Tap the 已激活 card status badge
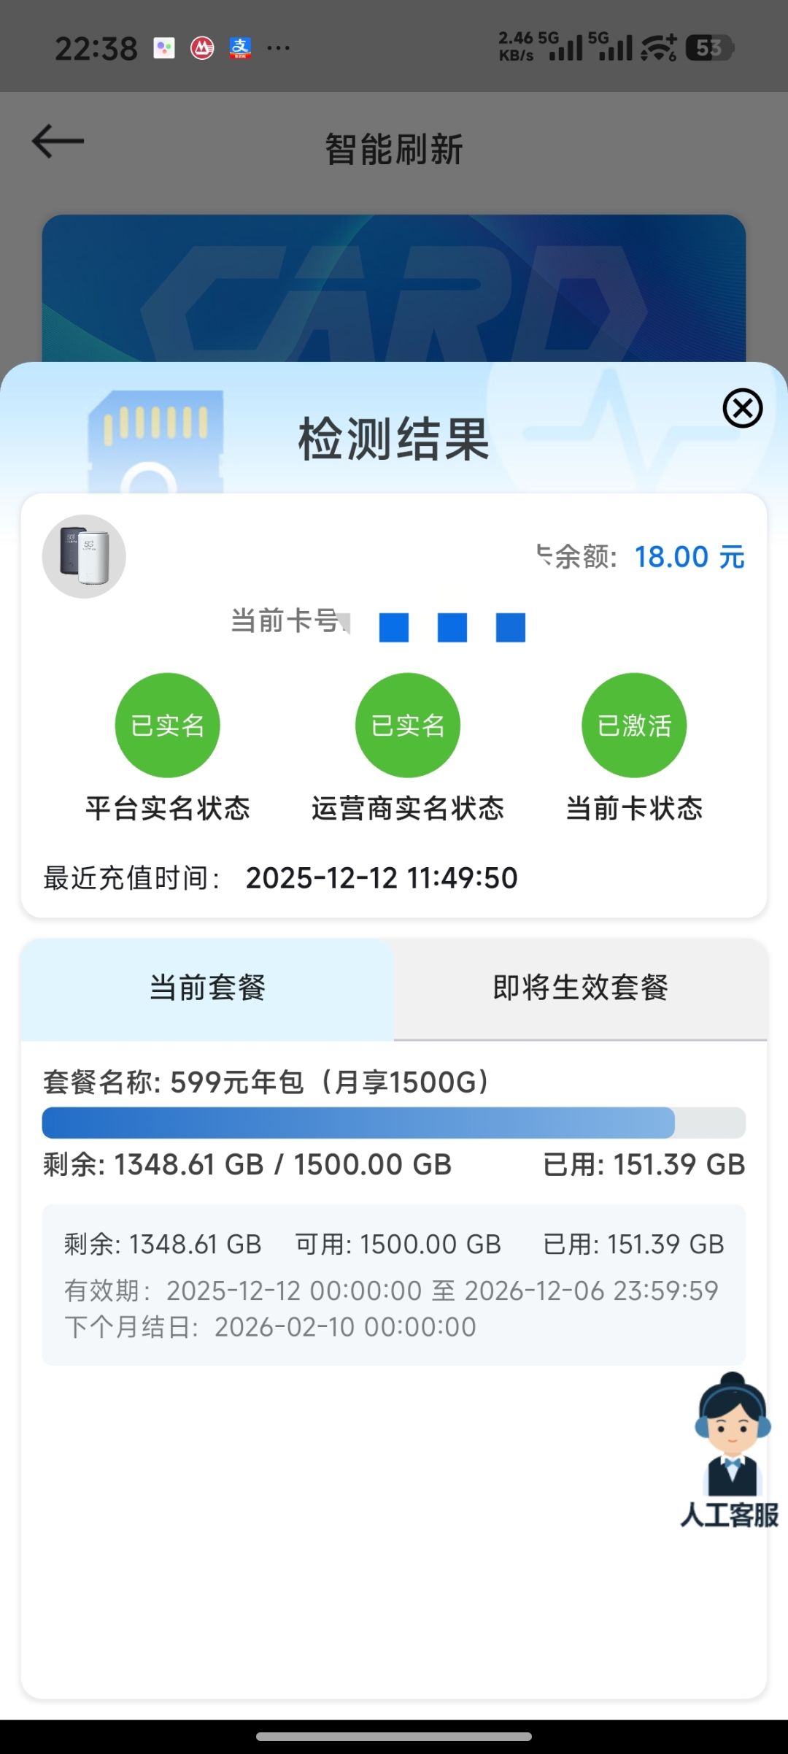Viewport: 788px width, 1754px height. point(634,725)
